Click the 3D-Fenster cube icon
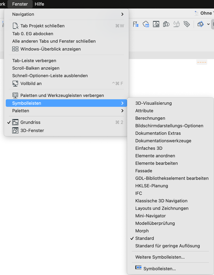214x275 pixels. [15, 130]
